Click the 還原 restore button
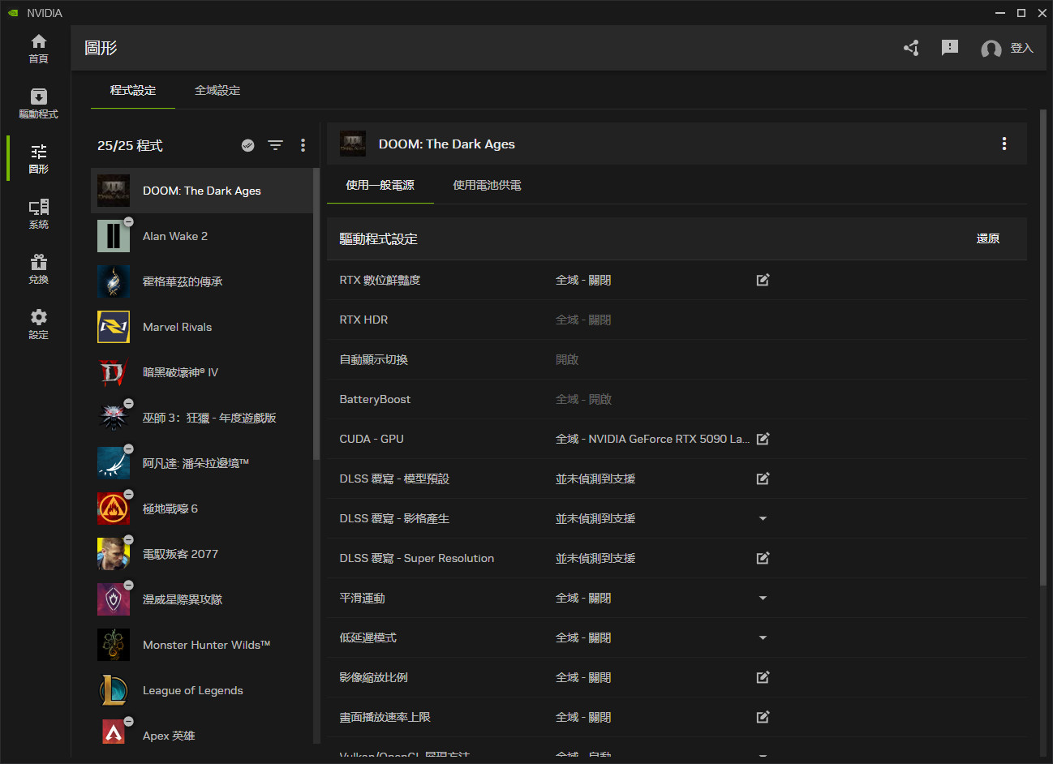The height and width of the screenshot is (764, 1053). (x=987, y=238)
